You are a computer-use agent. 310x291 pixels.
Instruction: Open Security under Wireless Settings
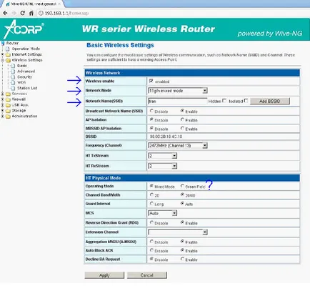[x=24, y=77]
